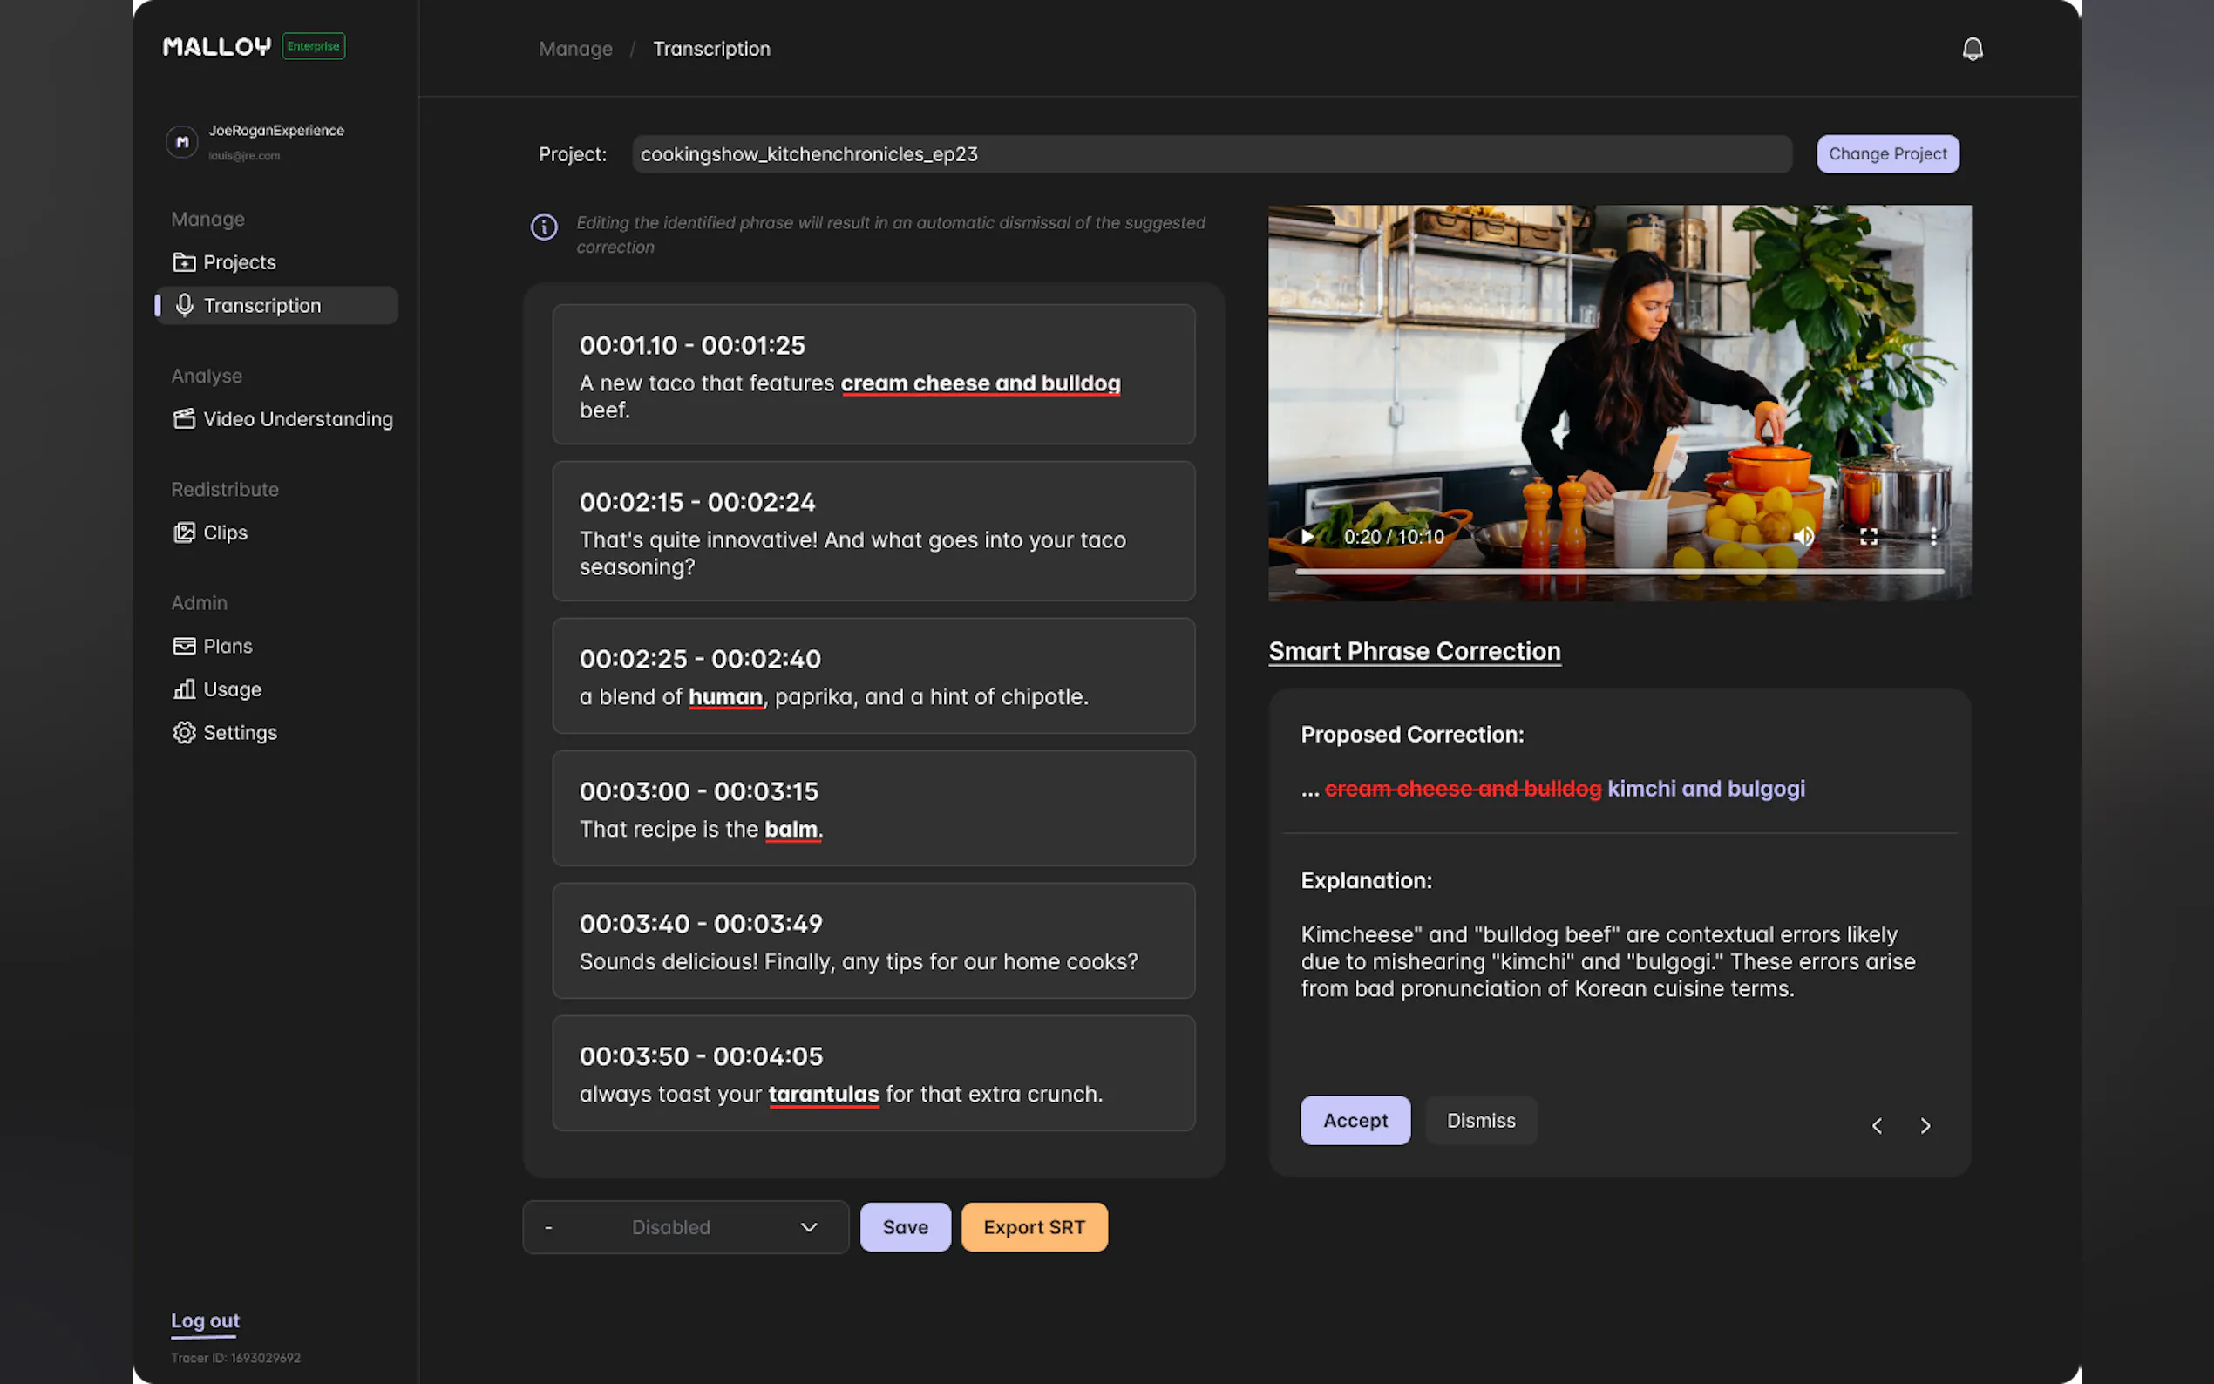This screenshot has width=2214, height=1384.
Task: Play the cooking video
Action: [1307, 536]
